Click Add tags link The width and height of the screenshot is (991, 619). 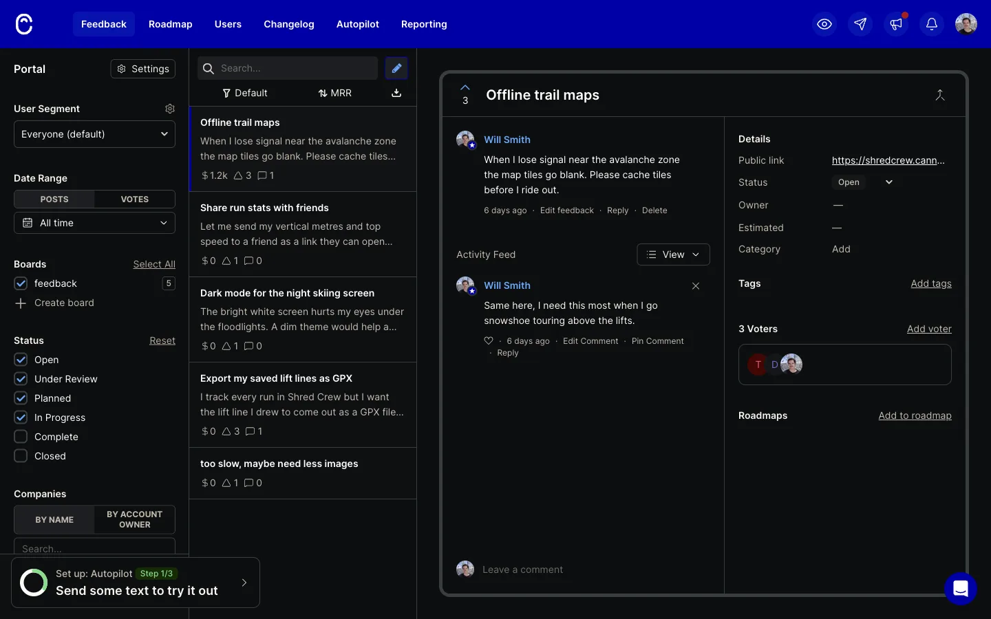(x=931, y=283)
